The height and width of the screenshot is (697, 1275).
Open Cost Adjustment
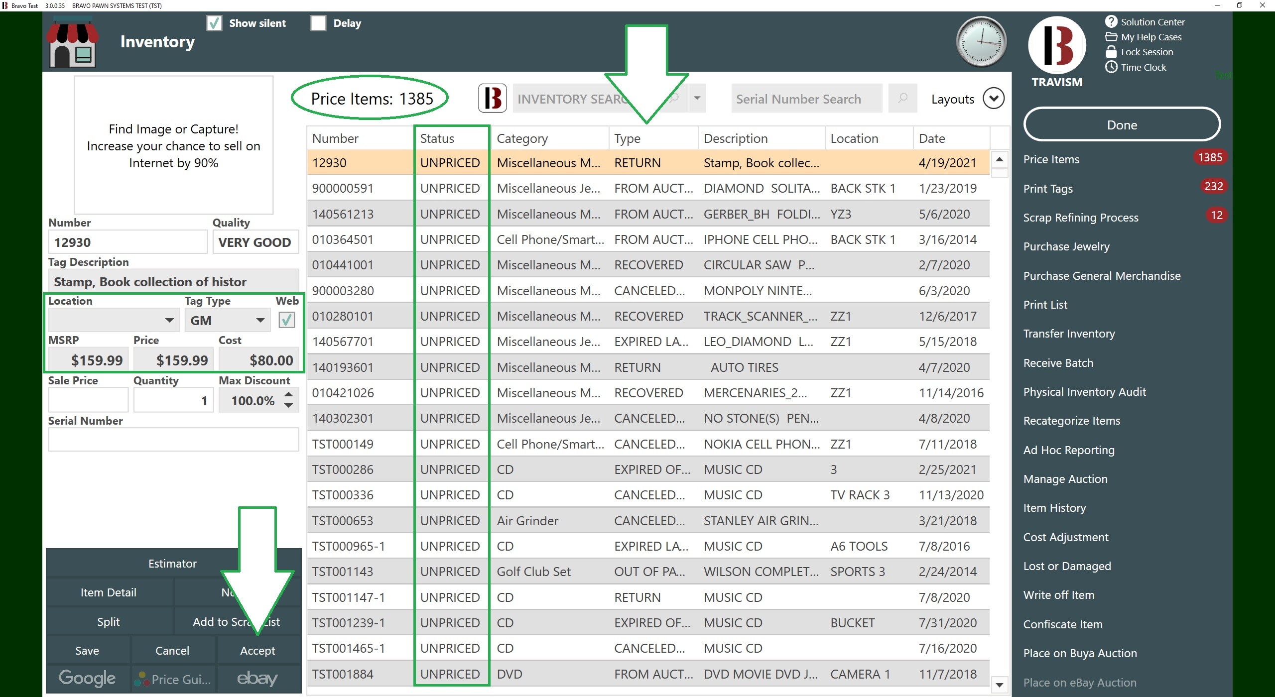1066,537
